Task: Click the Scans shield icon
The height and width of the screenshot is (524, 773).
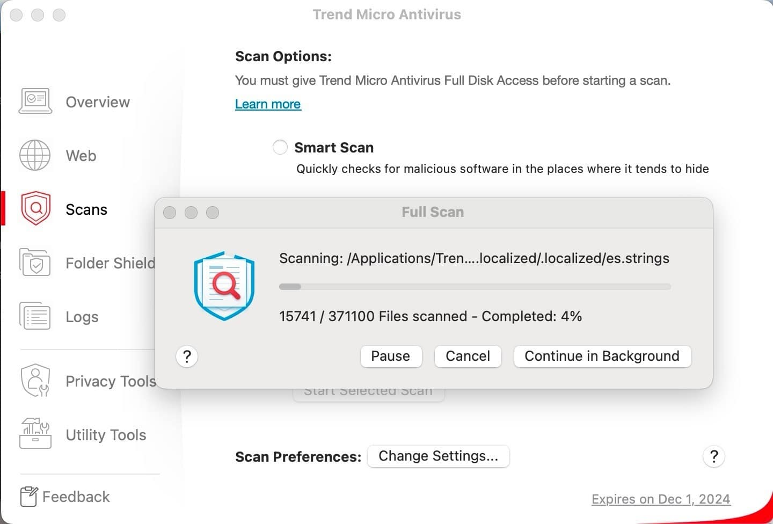Action: click(x=36, y=208)
